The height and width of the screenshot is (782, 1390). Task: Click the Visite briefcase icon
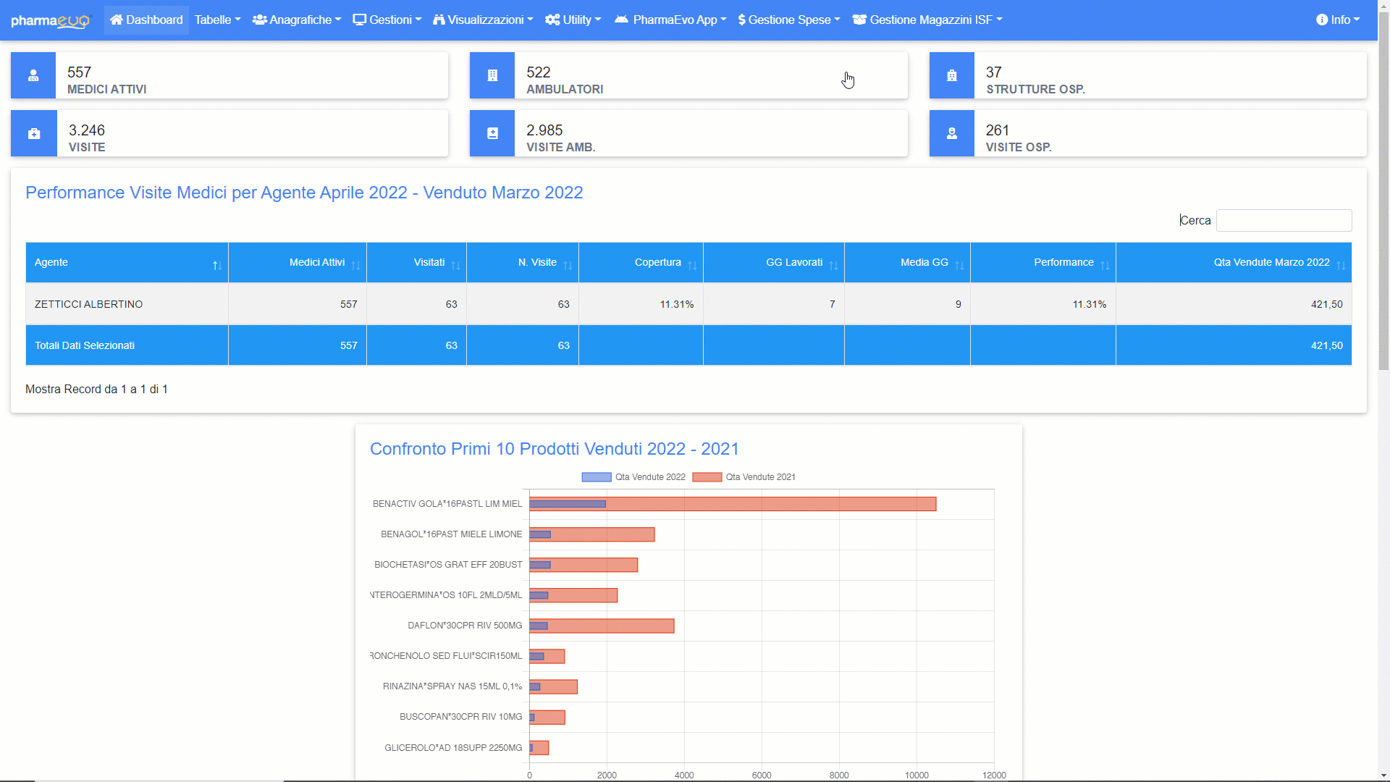(x=34, y=133)
